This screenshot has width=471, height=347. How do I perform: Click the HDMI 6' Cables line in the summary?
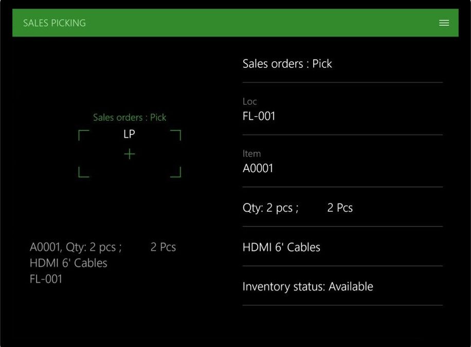(x=68, y=263)
